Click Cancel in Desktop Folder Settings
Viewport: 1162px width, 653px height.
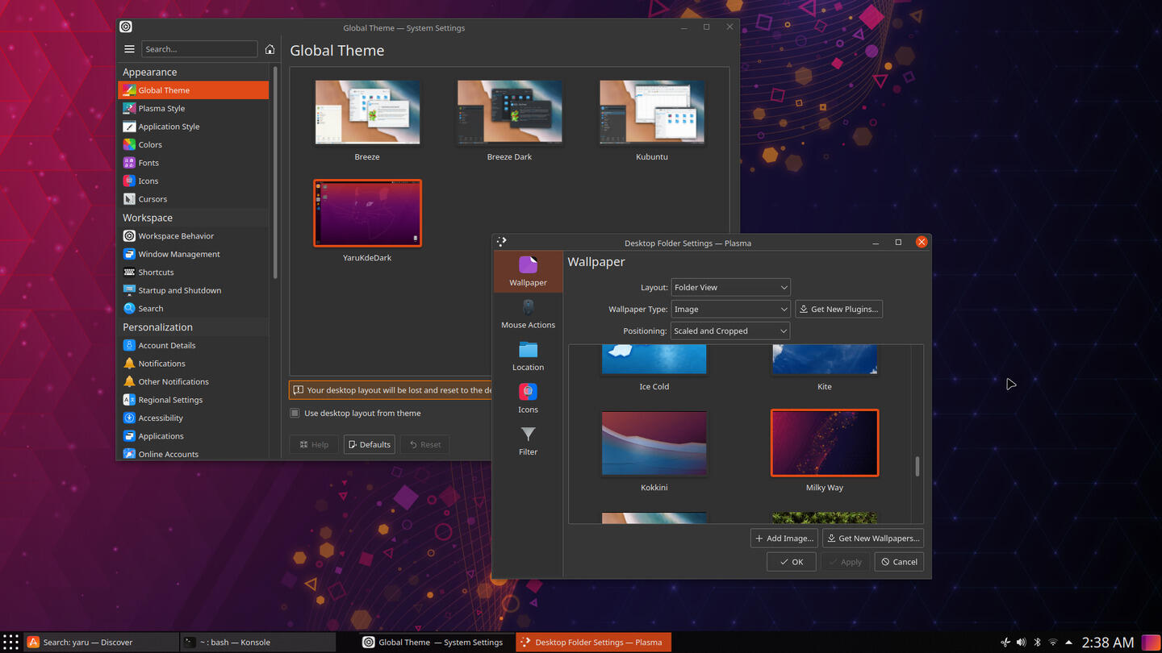(x=899, y=562)
